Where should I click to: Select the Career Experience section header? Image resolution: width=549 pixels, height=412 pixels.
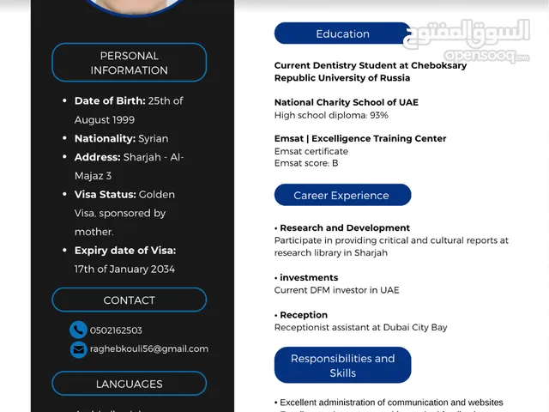tap(341, 195)
